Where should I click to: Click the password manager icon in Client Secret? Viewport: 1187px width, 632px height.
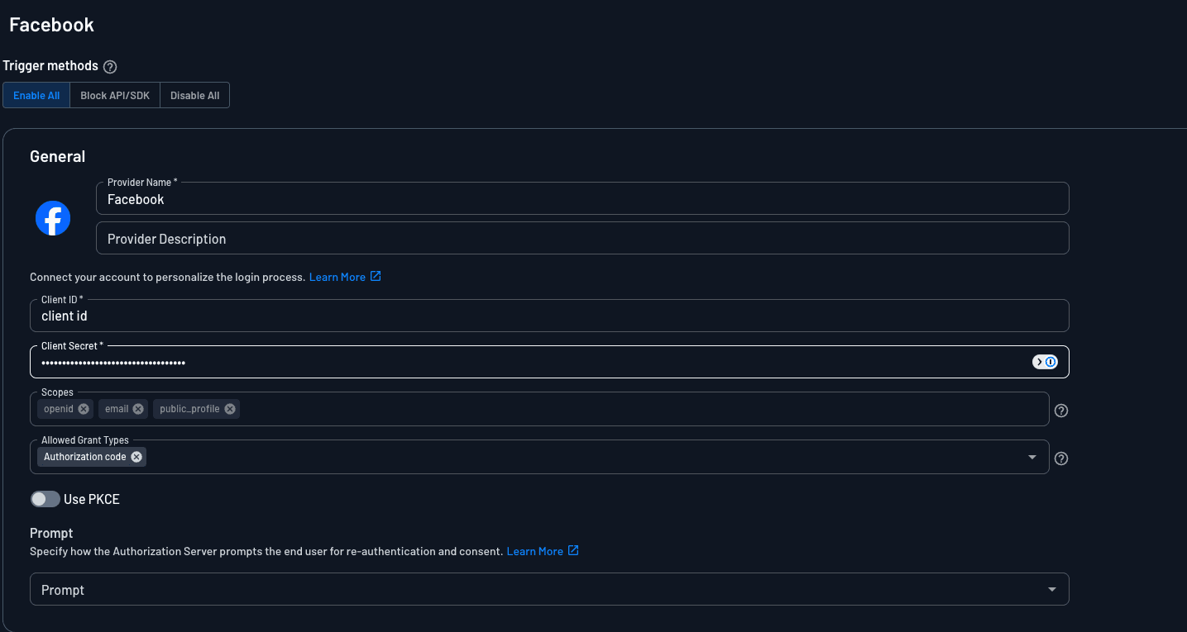[1045, 362]
